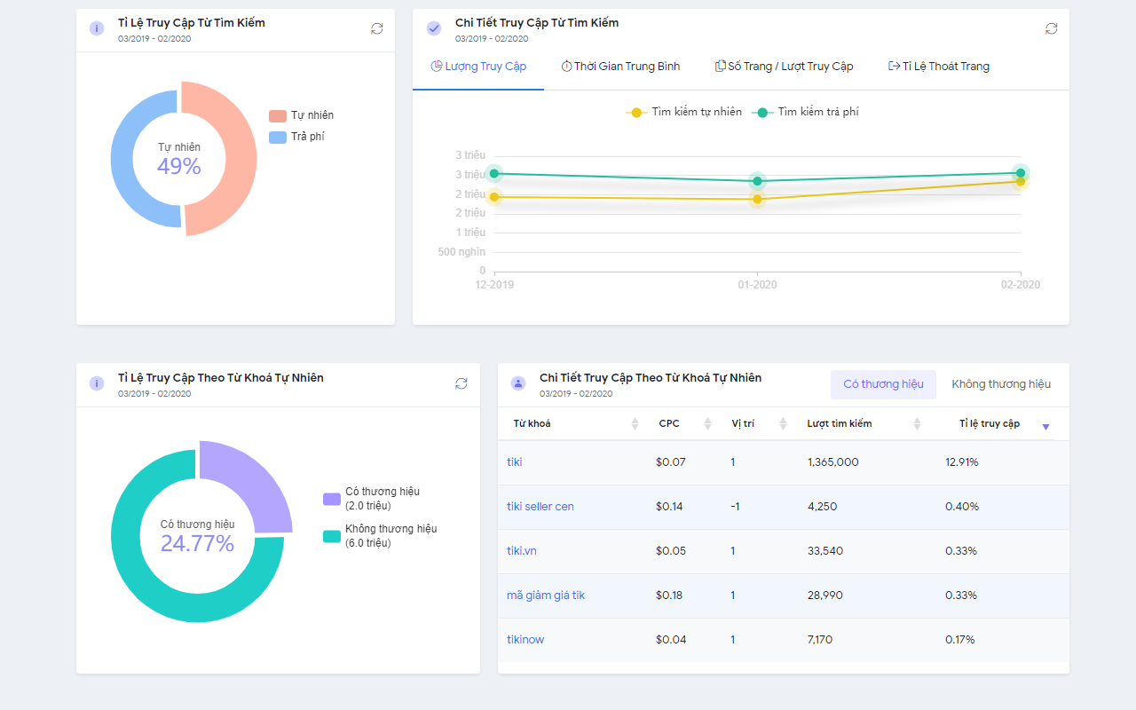Open the Tỉ Lệ Thoát Trang tab

coord(939,67)
